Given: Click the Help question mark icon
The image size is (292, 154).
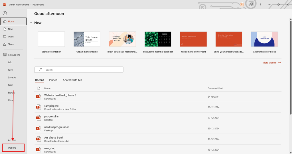Looking at the screenshot, I should [260, 5].
